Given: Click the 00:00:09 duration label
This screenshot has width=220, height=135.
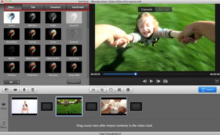Looking at the screenshot, I should tap(214, 74).
